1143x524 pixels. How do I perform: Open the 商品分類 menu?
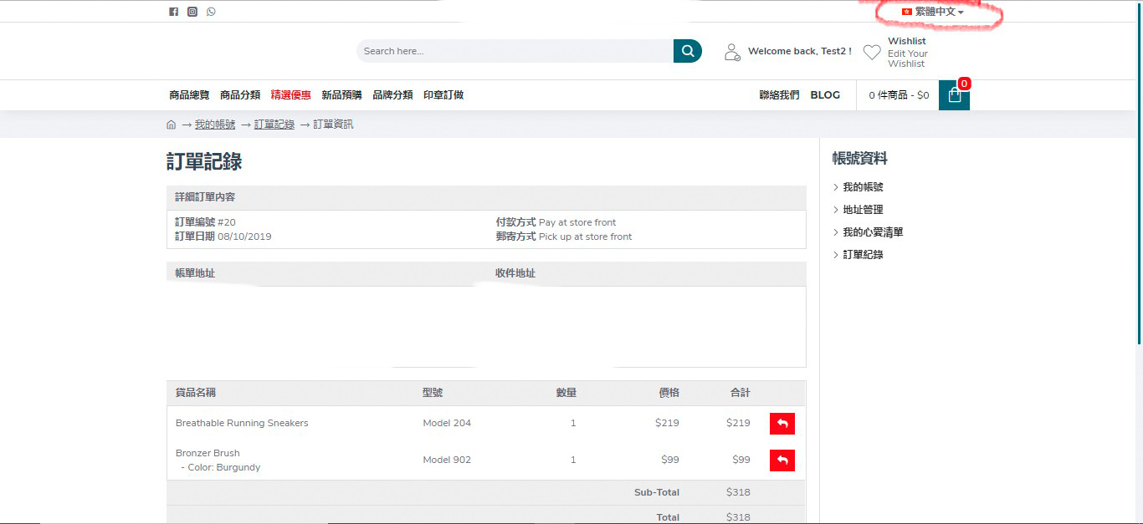pos(240,95)
